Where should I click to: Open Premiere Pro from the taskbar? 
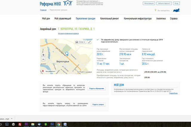point(26,124)
